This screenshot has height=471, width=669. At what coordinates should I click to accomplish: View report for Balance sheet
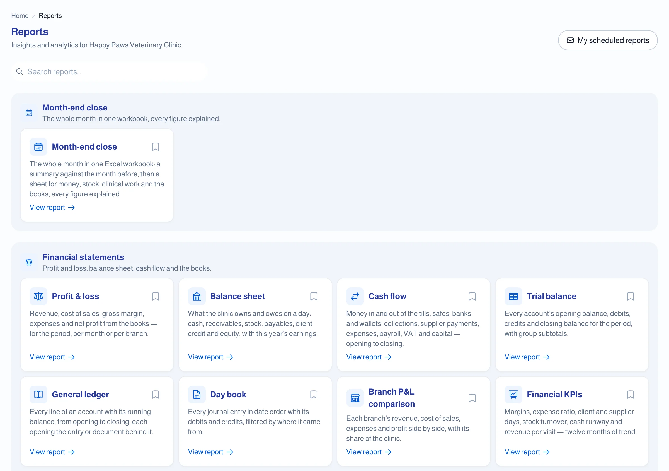tap(210, 357)
